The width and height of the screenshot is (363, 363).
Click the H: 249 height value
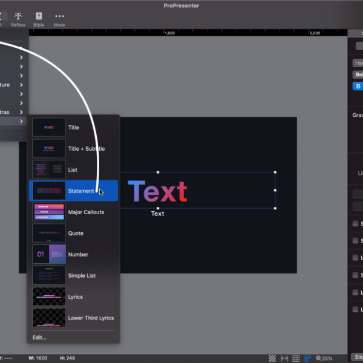pyautogui.click(x=67, y=358)
